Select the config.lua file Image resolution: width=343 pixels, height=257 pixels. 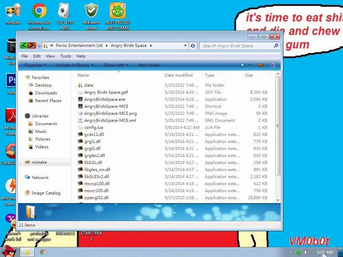94,127
